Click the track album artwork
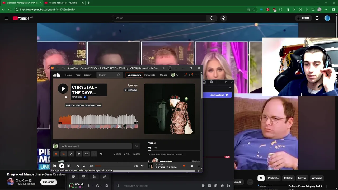The height and width of the screenshot is (190, 338). pyautogui.click(x=170, y=109)
